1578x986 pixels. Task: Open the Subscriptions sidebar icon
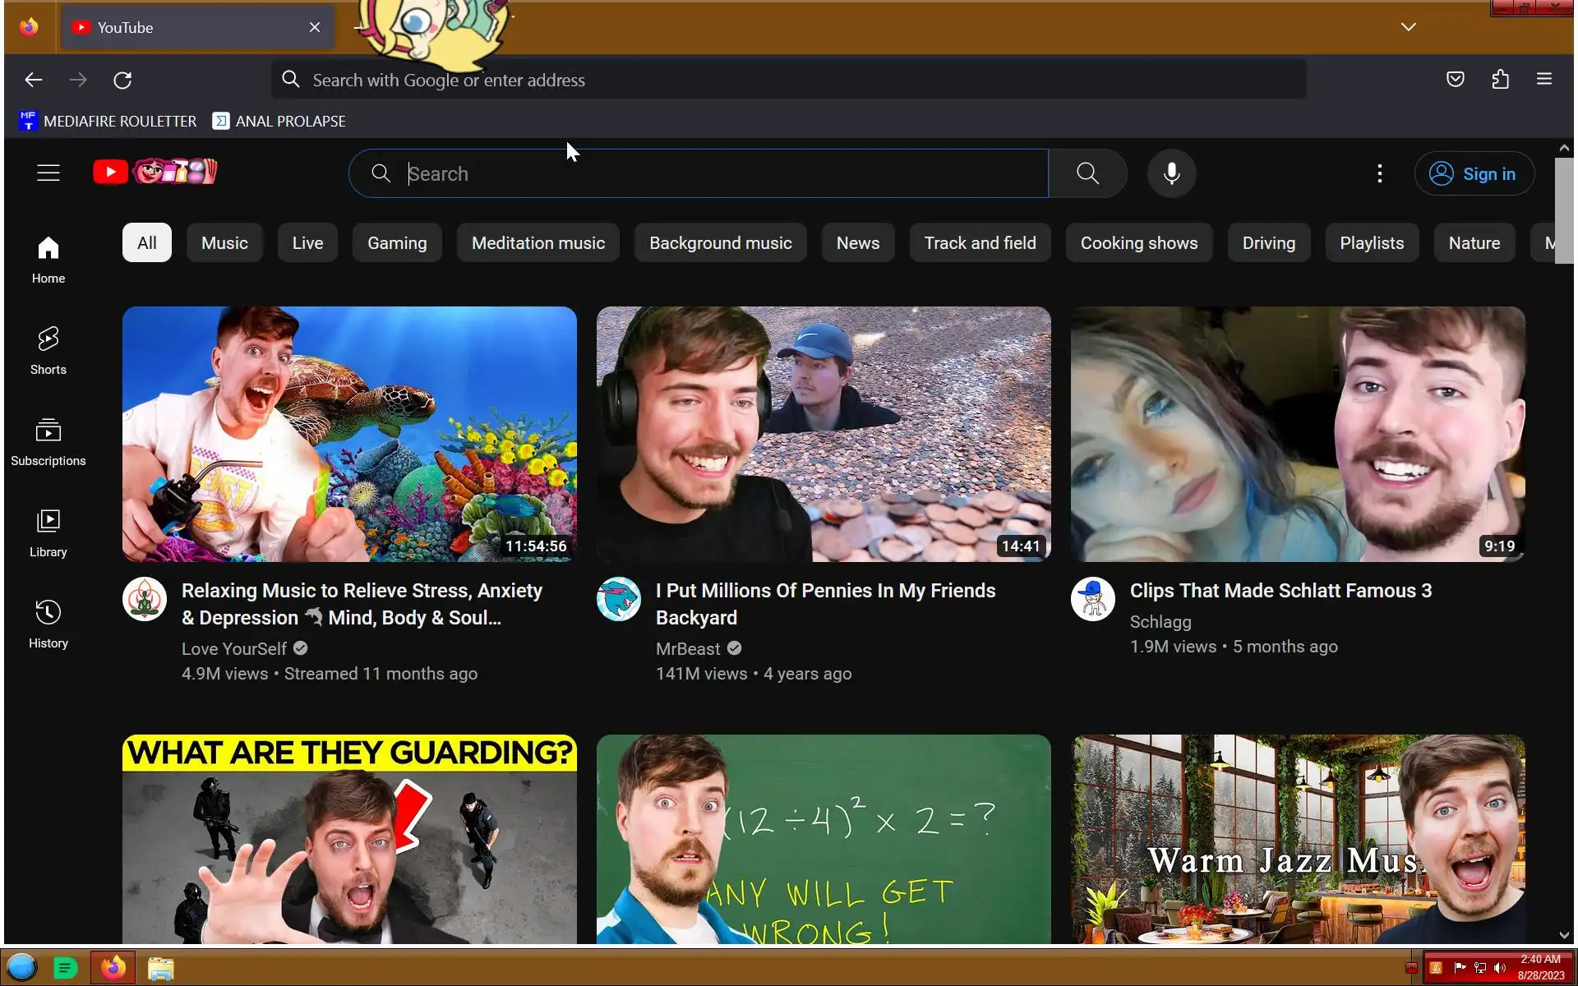48,441
